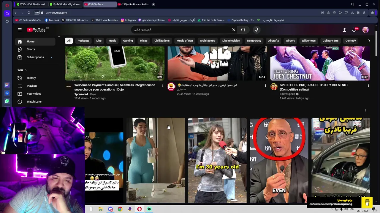Open options for Joey Chestnut video

[368, 85]
